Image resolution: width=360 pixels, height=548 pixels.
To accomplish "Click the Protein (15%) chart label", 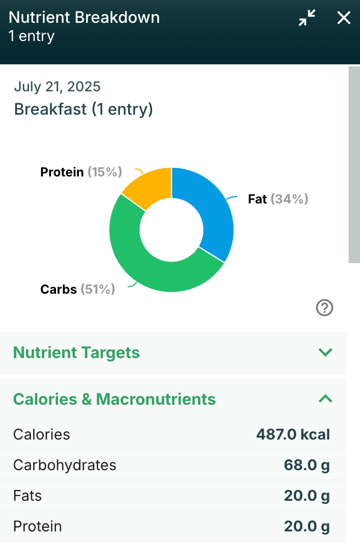I will click(x=81, y=172).
